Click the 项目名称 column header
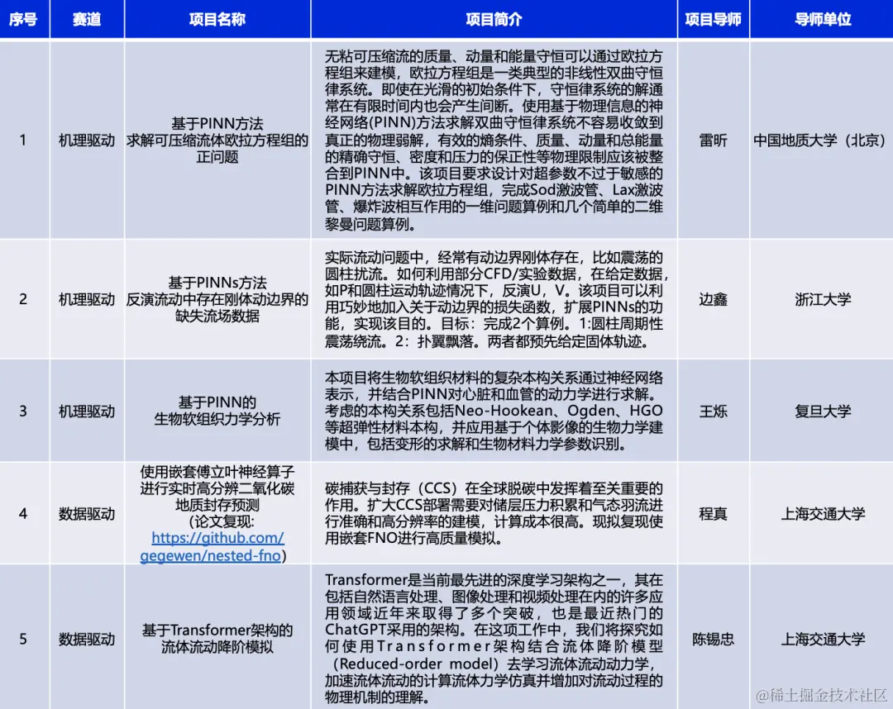893x709 pixels. coord(217,19)
